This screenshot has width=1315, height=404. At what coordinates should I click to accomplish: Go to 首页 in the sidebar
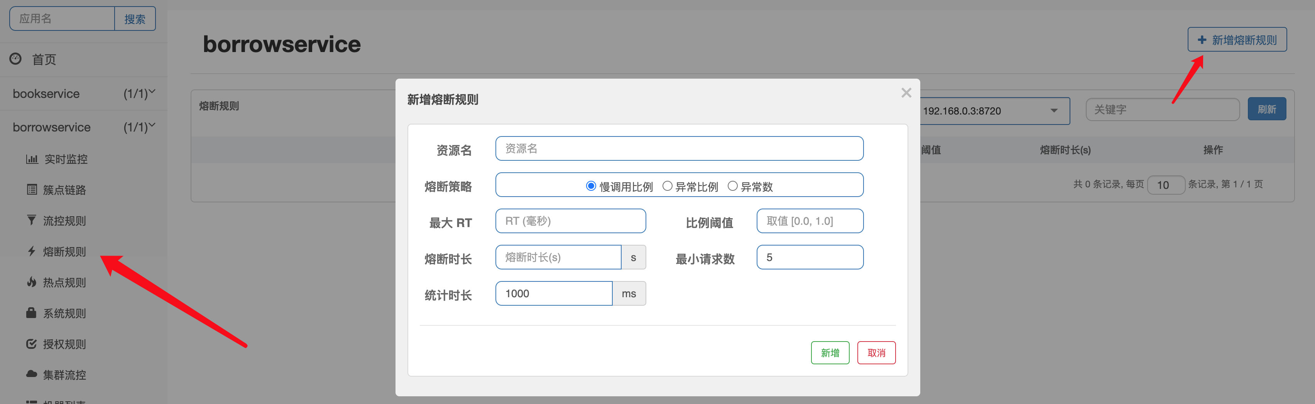click(x=44, y=60)
